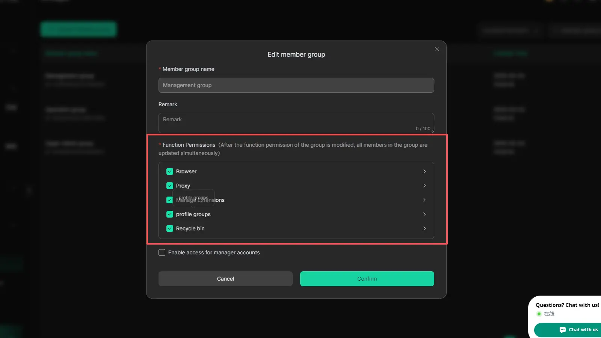The height and width of the screenshot is (338, 601).
Task: Click the Confirm button
Action: [x=367, y=279]
